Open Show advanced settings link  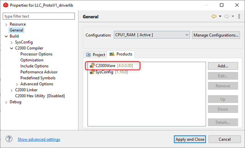(39, 139)
